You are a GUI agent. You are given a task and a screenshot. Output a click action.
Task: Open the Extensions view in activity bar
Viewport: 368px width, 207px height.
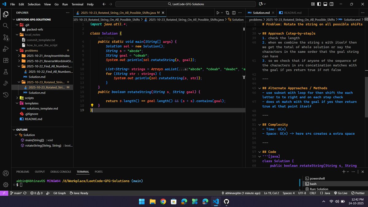point(6,60)
